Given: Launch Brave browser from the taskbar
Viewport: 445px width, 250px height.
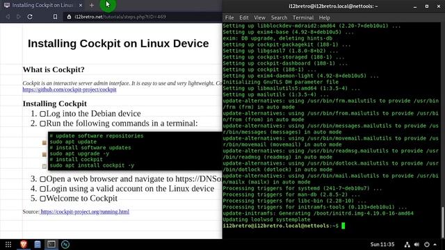Looking at the screenshot, I should coord(24,244).
